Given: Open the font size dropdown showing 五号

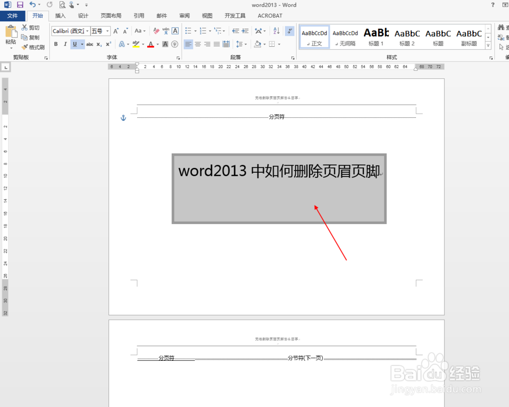Looking at the screenshot, I should click(107, 31).
